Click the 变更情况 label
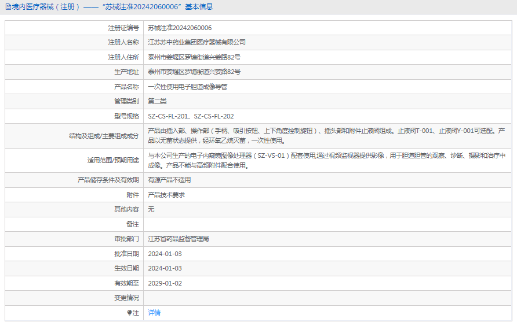 [126, 298]
